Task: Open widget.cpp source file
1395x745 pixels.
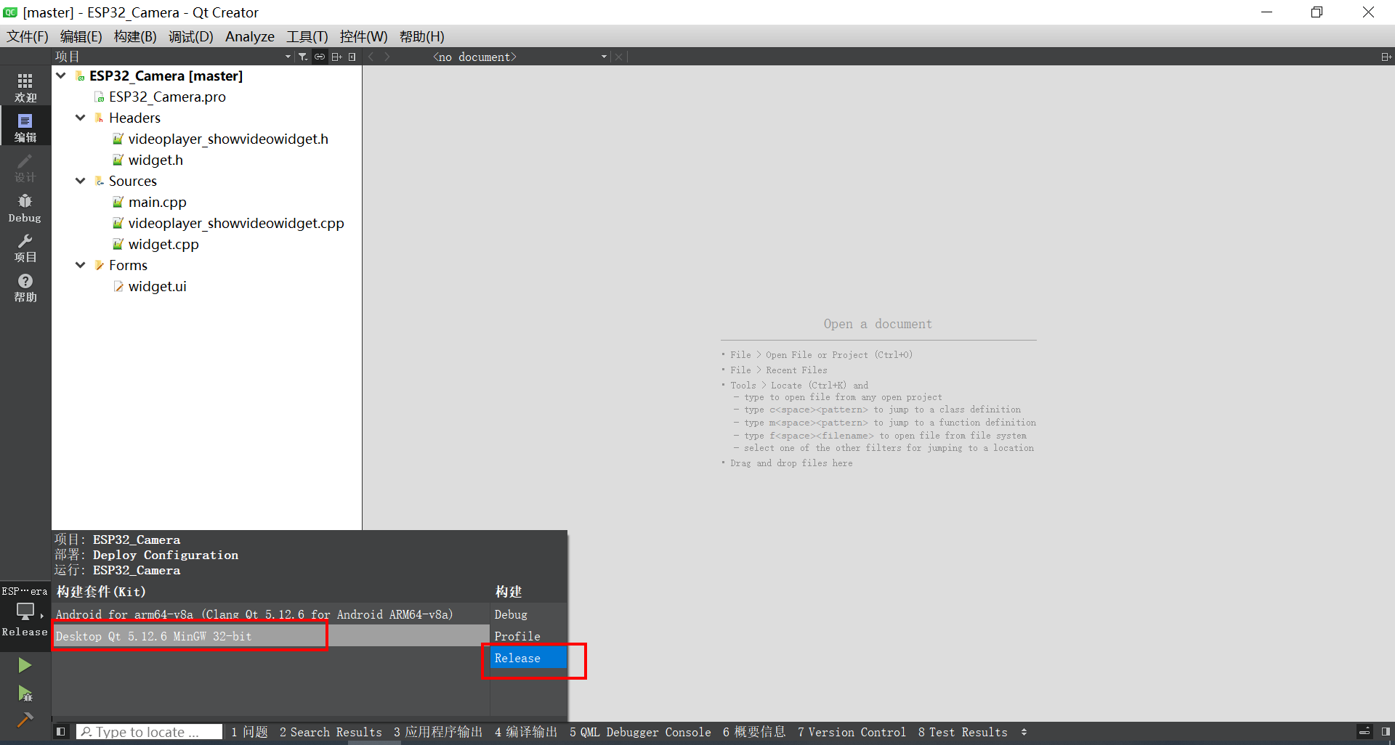Action: pos(163,244)
